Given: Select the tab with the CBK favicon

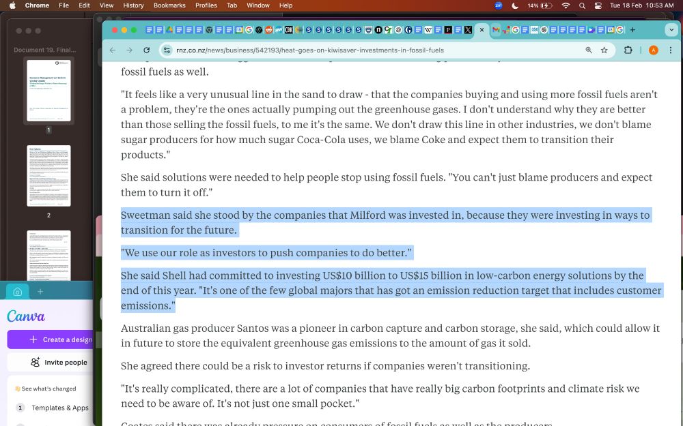Looking at the screenshot, I should [289, 29].
